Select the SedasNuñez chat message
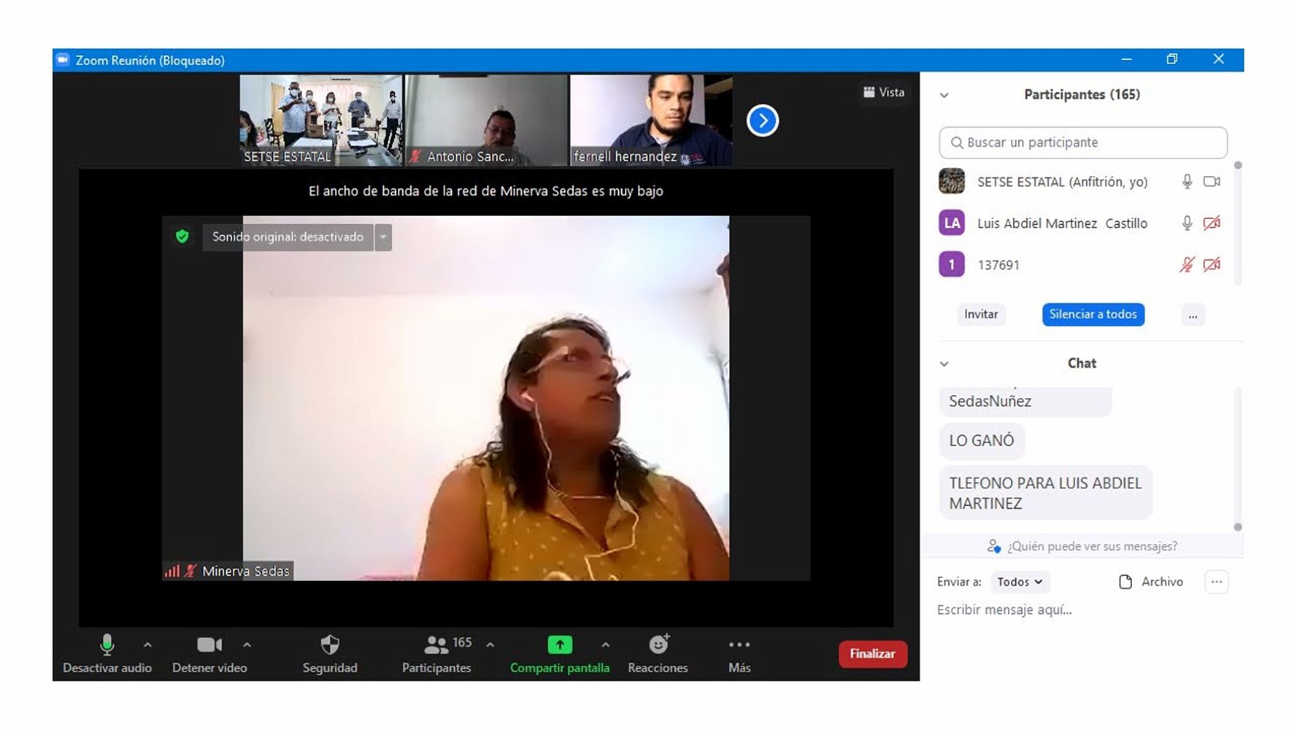 [1025, 401]
